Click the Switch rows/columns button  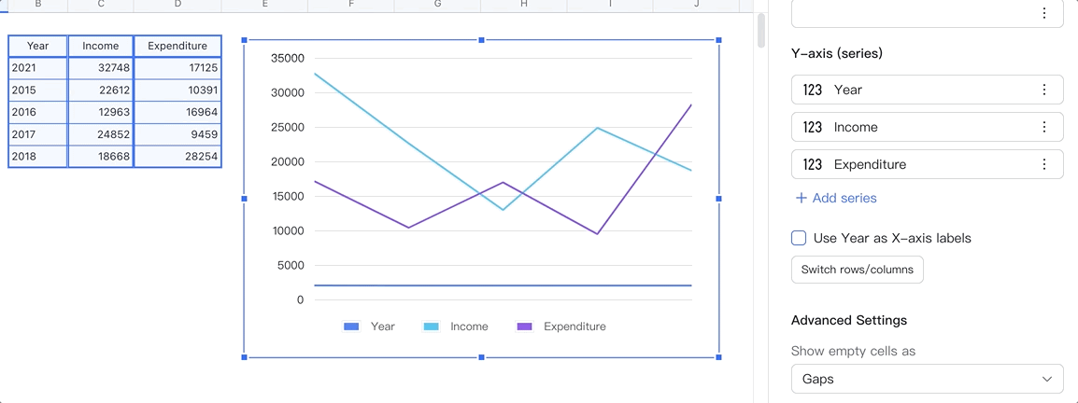[858, 270]
